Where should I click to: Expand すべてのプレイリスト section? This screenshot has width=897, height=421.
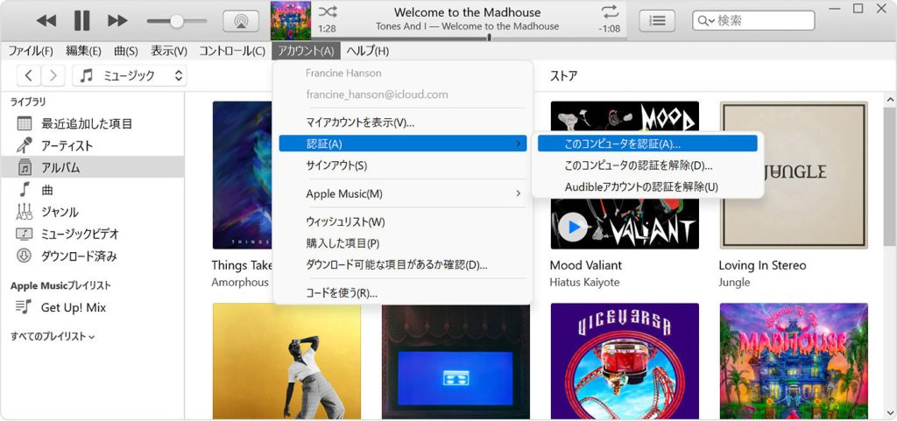point(53,336)
